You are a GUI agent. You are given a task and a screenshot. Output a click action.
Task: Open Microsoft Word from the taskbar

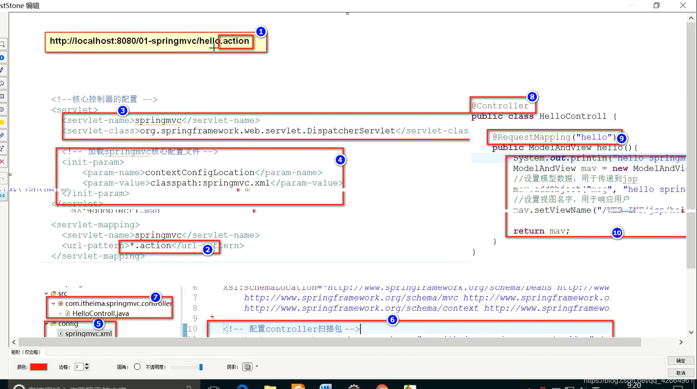click(326, 386)
